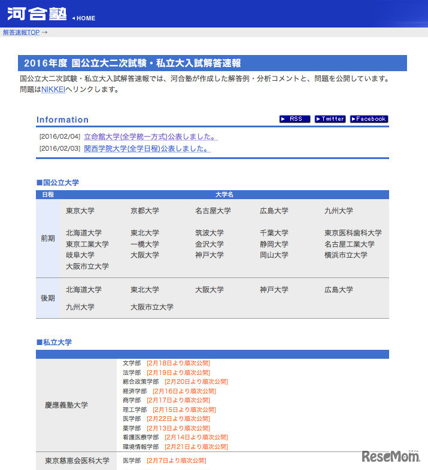Open the 解答速報TOP breadcrumb link
This screenshot has height=470, width=428.
[21, 32]
